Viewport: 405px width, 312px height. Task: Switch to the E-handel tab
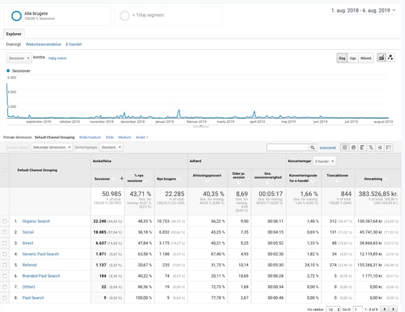[x=74, y=44]
